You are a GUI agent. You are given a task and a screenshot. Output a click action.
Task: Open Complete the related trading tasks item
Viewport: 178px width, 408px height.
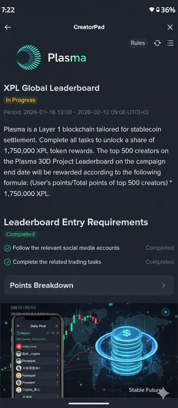pos(57,262)
